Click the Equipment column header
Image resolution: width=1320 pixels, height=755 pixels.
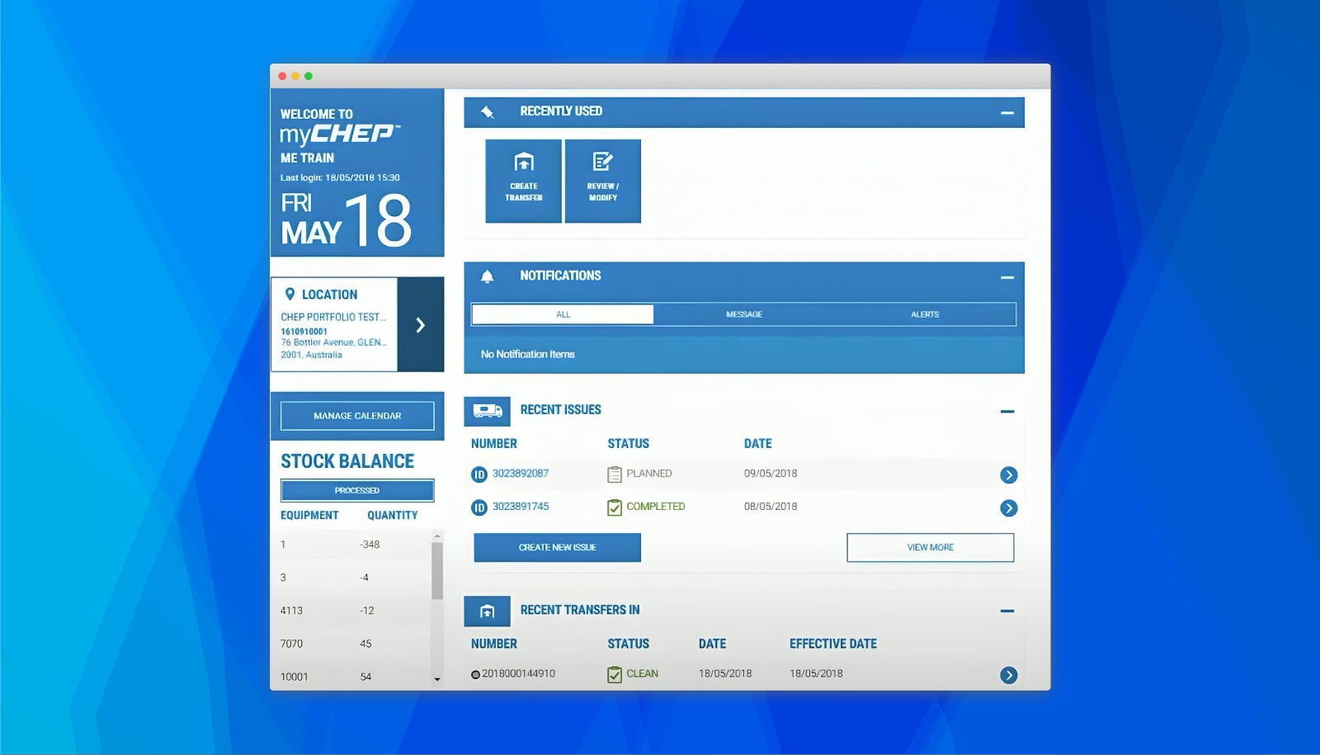(x=309, y=515)
